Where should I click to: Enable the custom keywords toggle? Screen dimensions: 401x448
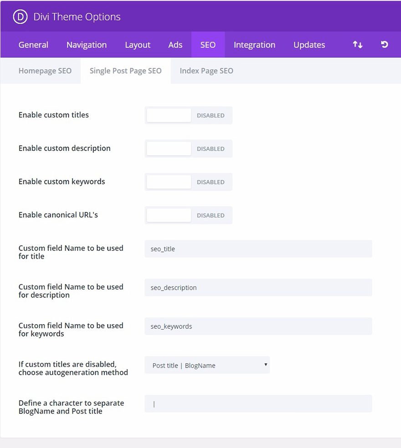[x=169, y=182]
